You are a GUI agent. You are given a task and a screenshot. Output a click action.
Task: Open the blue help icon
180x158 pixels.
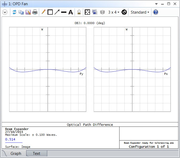pos(156,12)
